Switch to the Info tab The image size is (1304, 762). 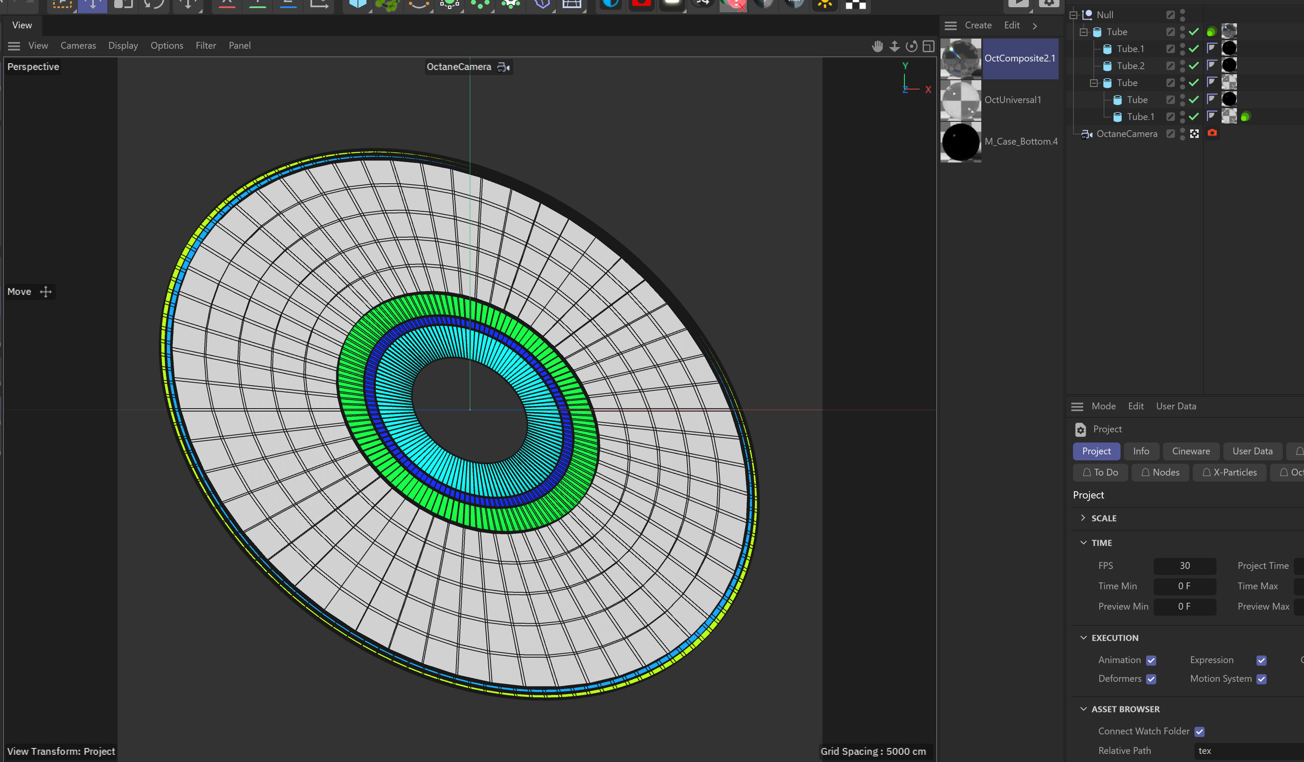click(1141, 451)
